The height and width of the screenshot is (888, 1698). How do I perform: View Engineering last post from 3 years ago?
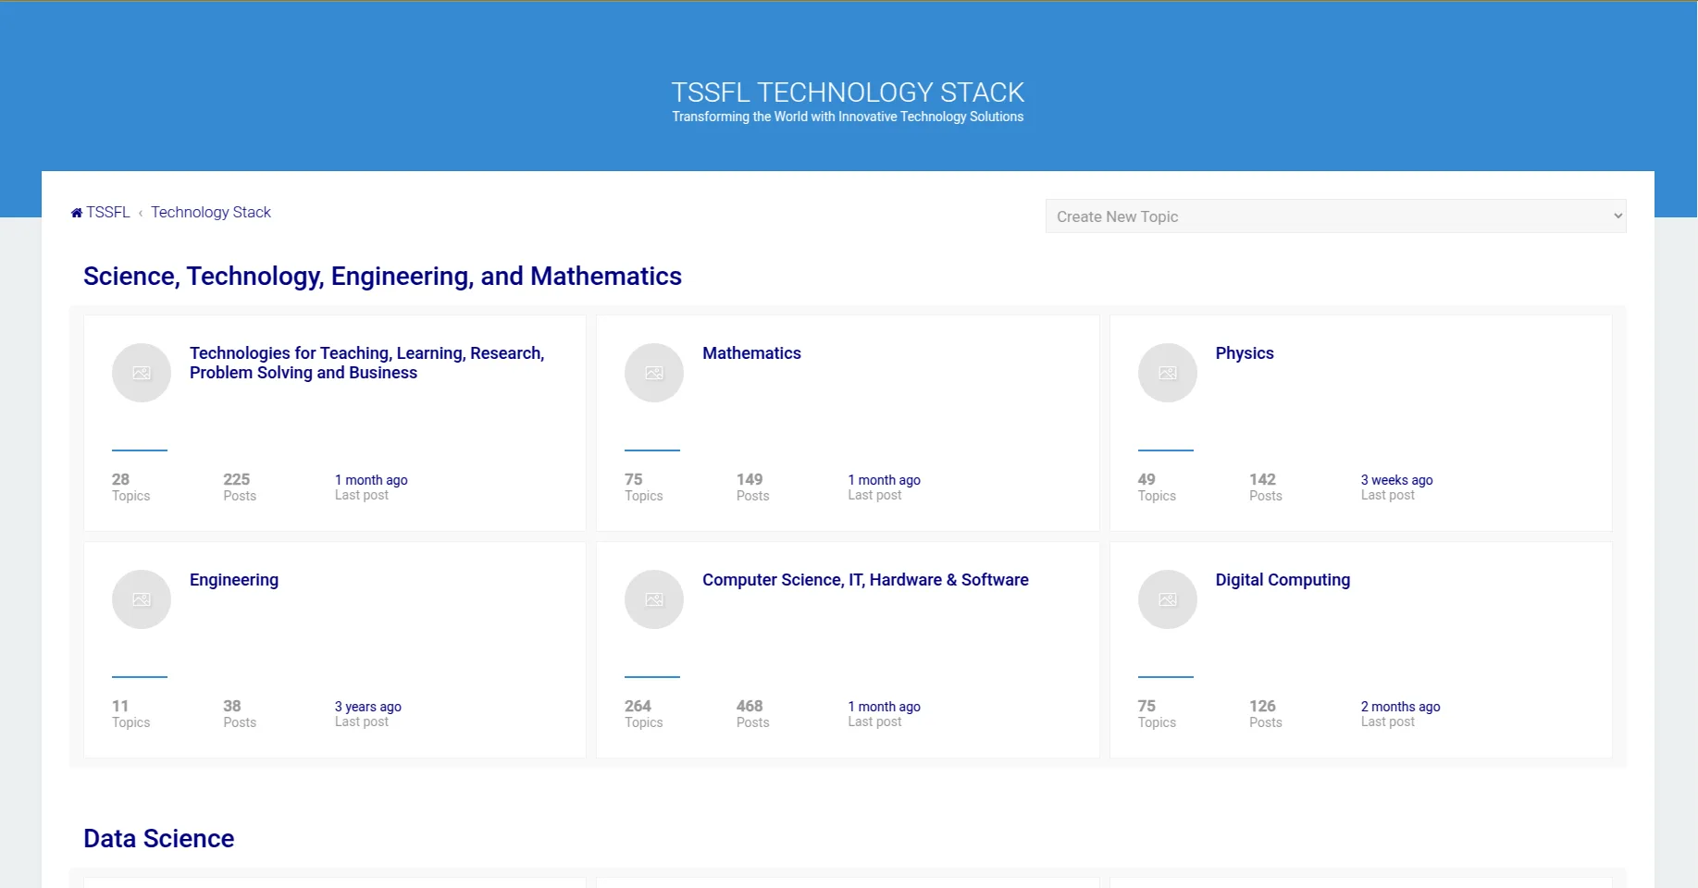[367, 707]
